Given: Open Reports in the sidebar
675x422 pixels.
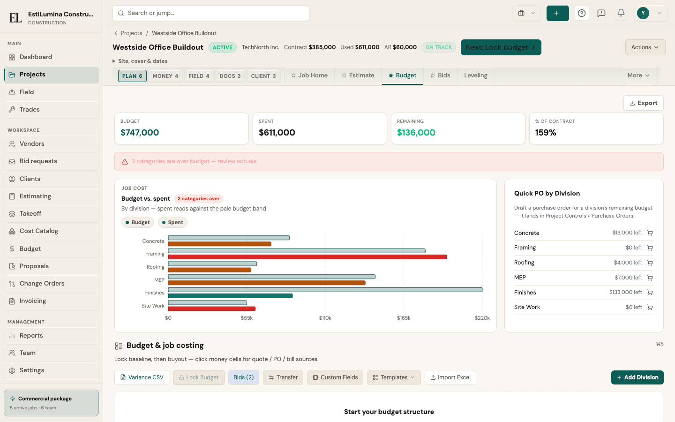Looking at the screenshot, I should pyautogui.click(x=51, y=336).
